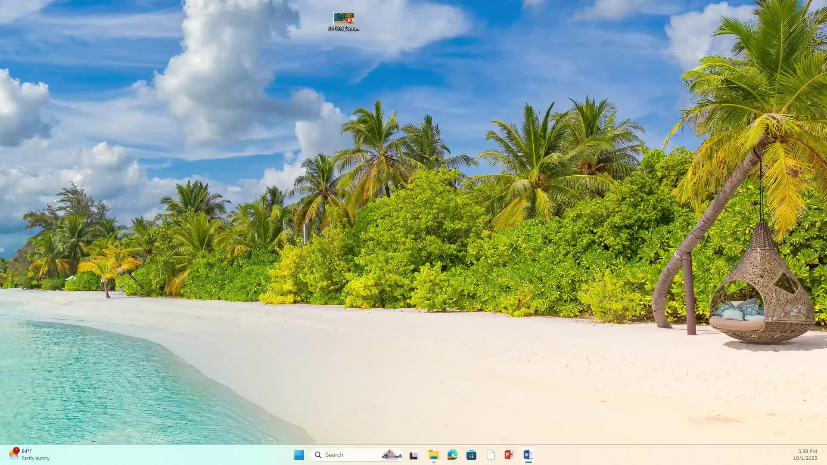Open the Windows Start menu
Image resolution: width=827 pixels, height=465 pixels.
point(299,455)
